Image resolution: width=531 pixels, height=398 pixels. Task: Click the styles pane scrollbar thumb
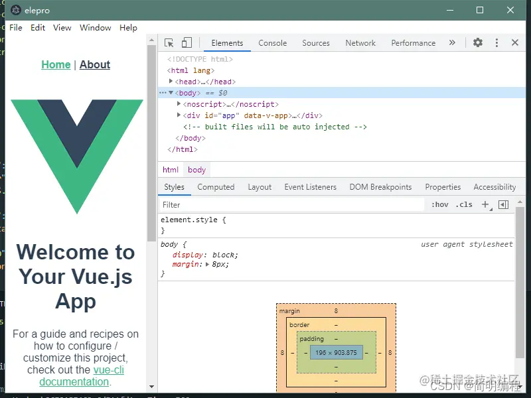click(x=520, y=283)
